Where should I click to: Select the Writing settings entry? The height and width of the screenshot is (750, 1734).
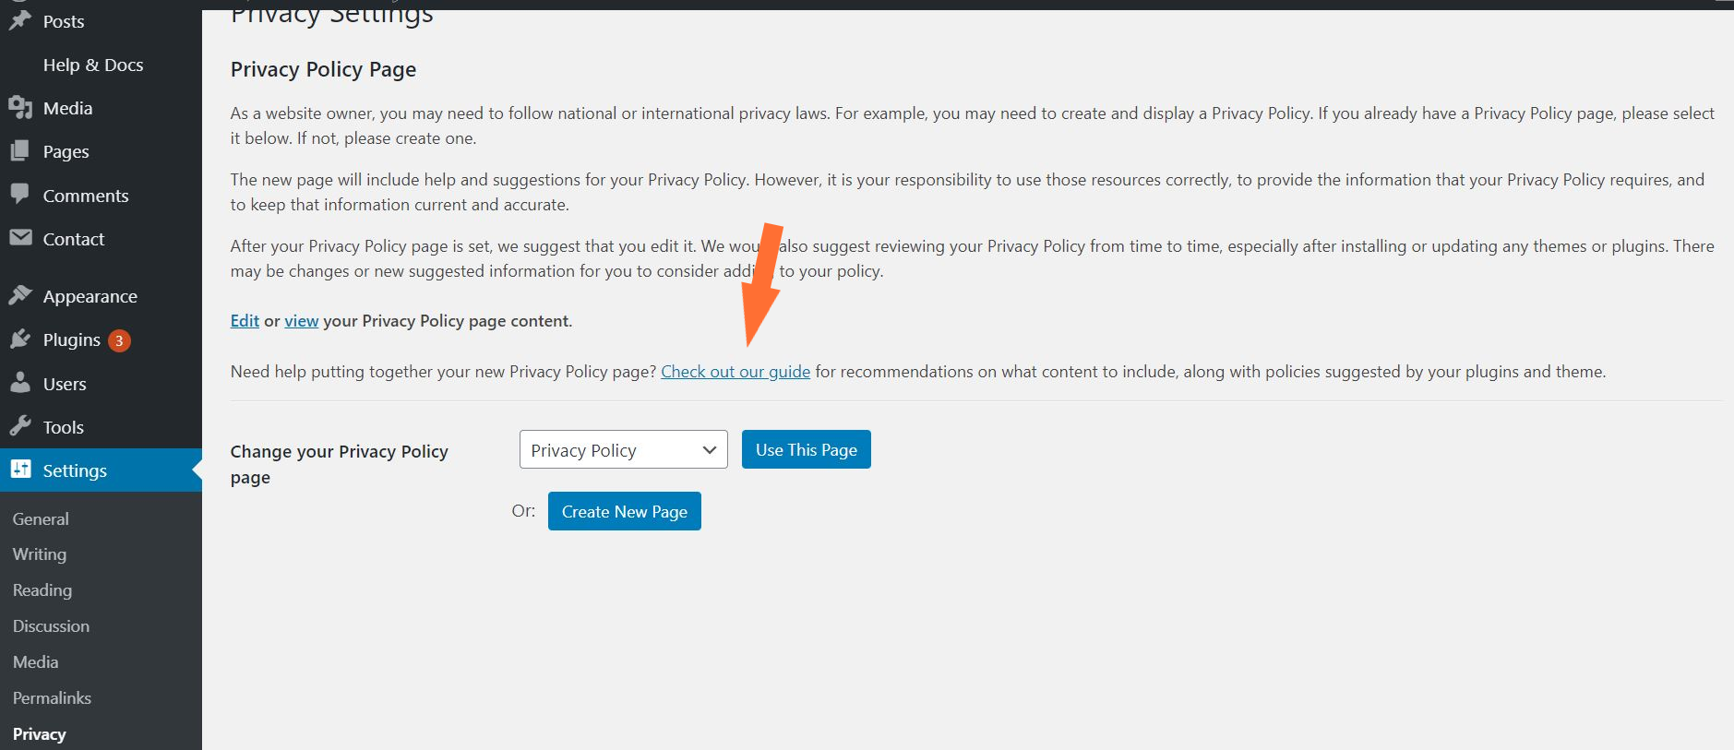39,554
